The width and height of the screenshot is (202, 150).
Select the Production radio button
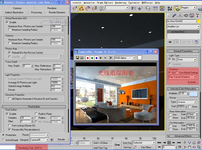[3, 135]
